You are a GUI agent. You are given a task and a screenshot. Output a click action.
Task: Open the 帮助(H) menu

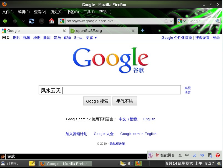[x=105, y=12]
